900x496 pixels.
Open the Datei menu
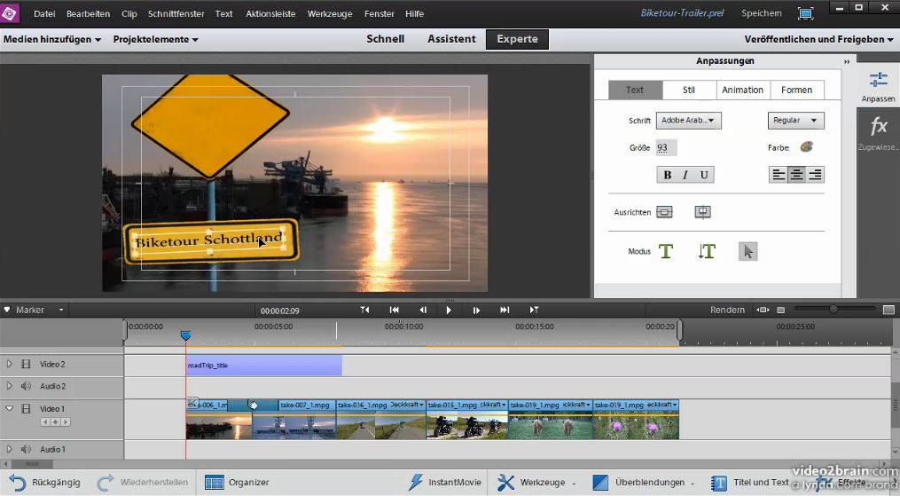point(44,13)
